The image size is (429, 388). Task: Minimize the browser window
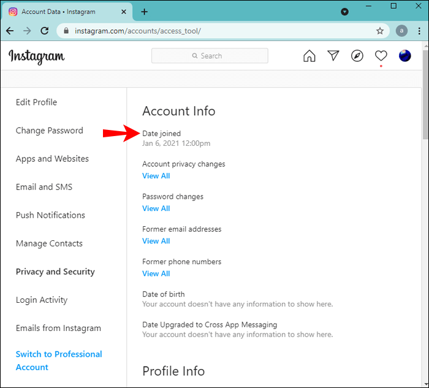[x=368, y=6]
